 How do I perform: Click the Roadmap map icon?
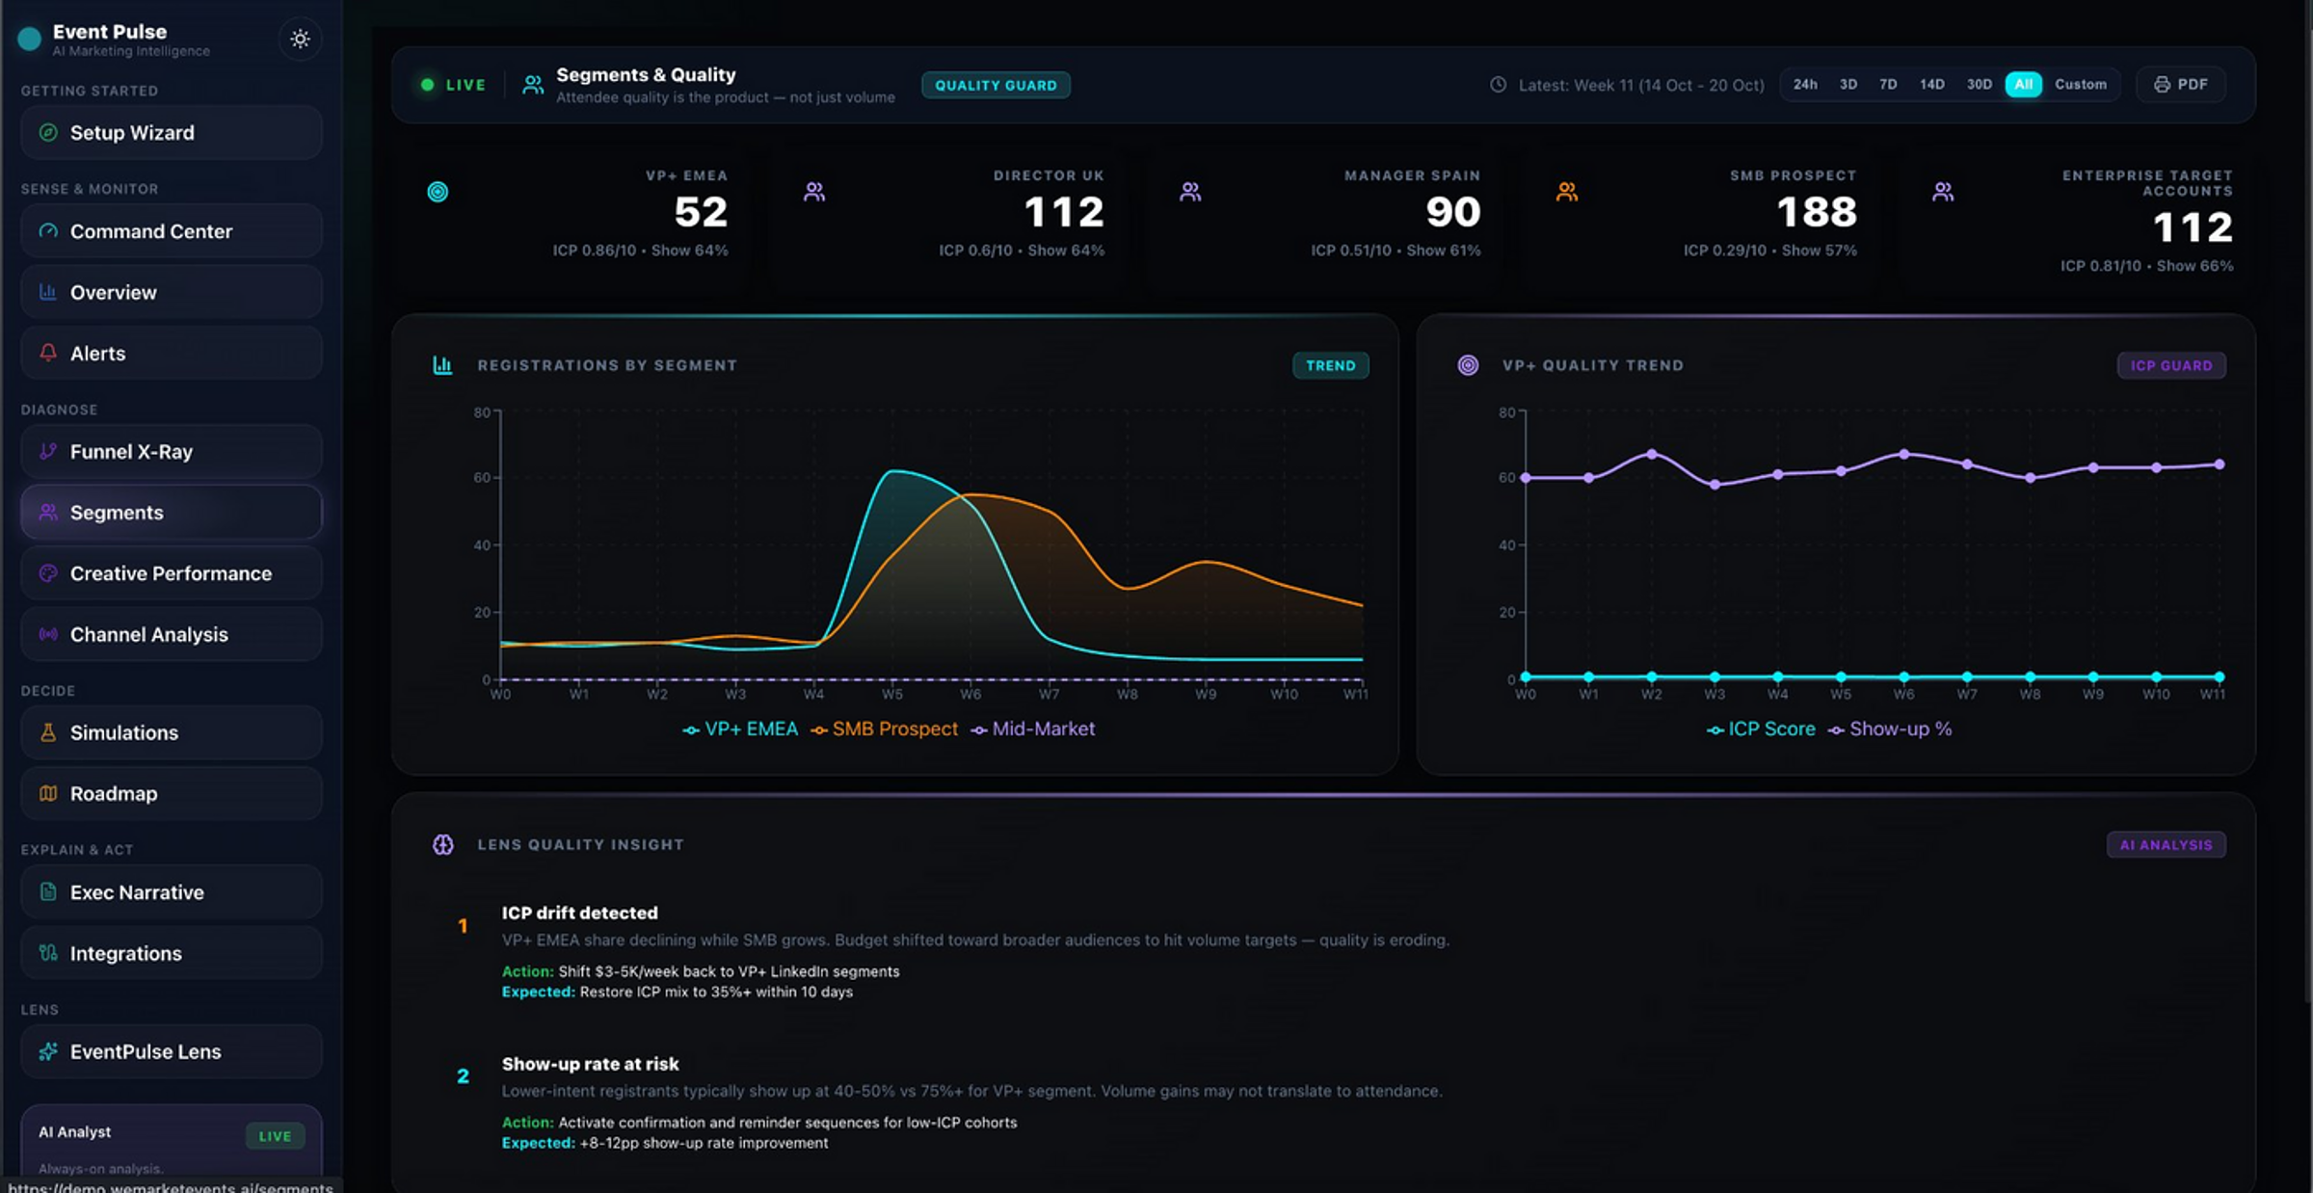coord(48,793)
